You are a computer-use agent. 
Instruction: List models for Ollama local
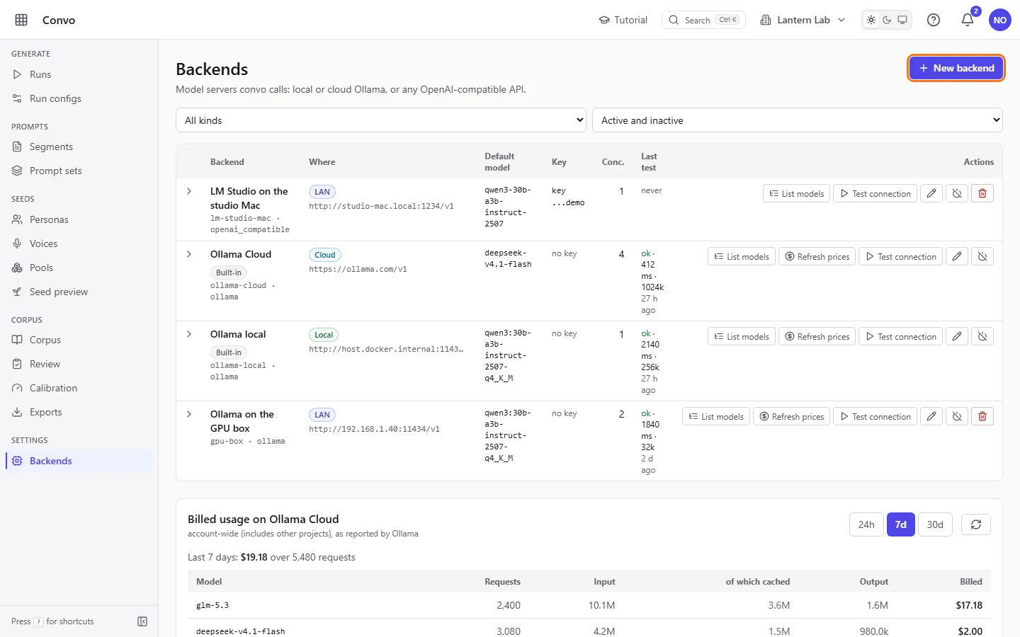(x=742, y=336)
